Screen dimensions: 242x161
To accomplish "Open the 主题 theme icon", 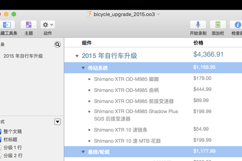I will [x=29, y=25].
